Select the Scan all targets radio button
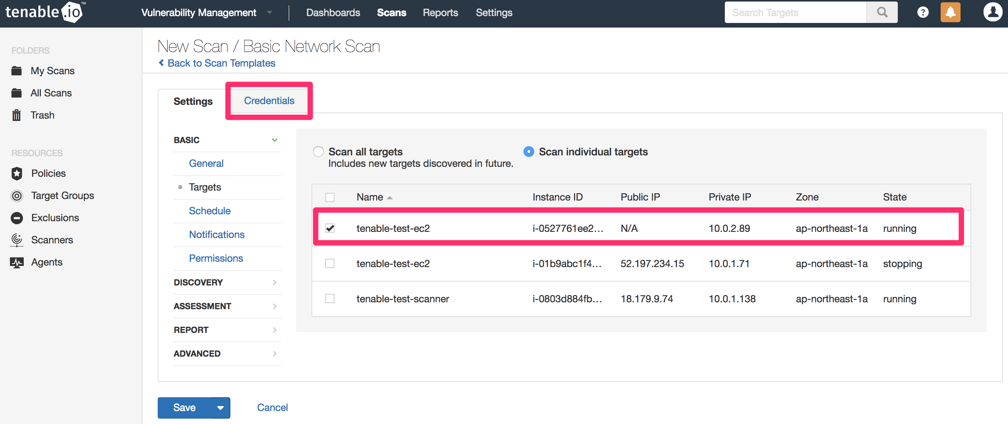The width and height of the screenshot is (1008, 424). point(318,152)
